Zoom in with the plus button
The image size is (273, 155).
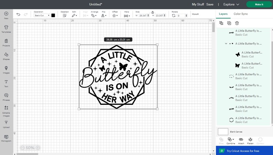(x=38, y=148)
